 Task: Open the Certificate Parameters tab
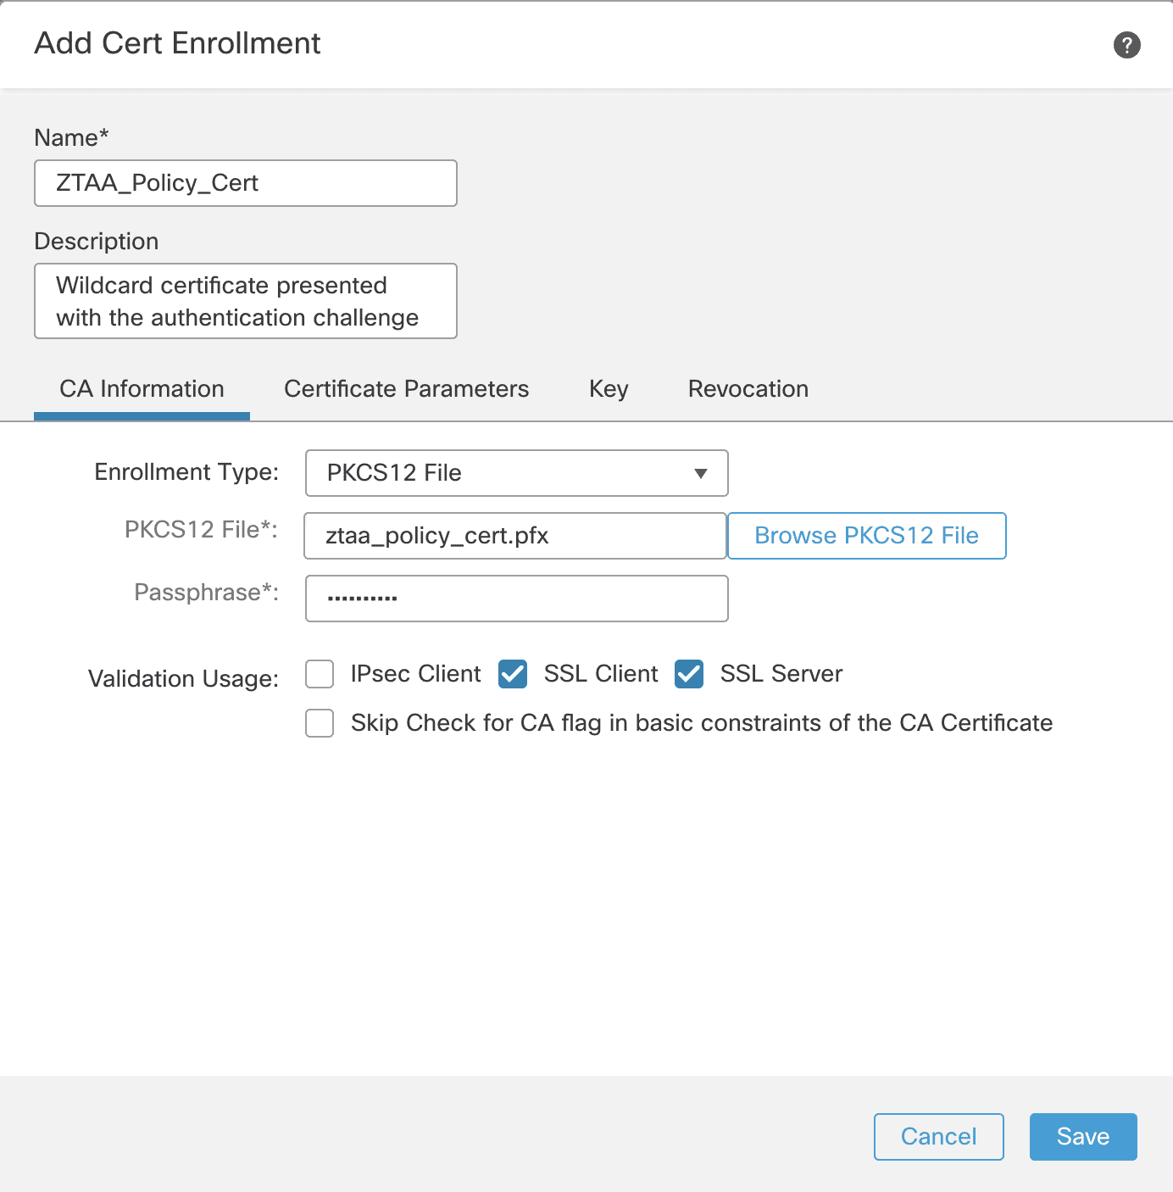click(x=406, y=389)
